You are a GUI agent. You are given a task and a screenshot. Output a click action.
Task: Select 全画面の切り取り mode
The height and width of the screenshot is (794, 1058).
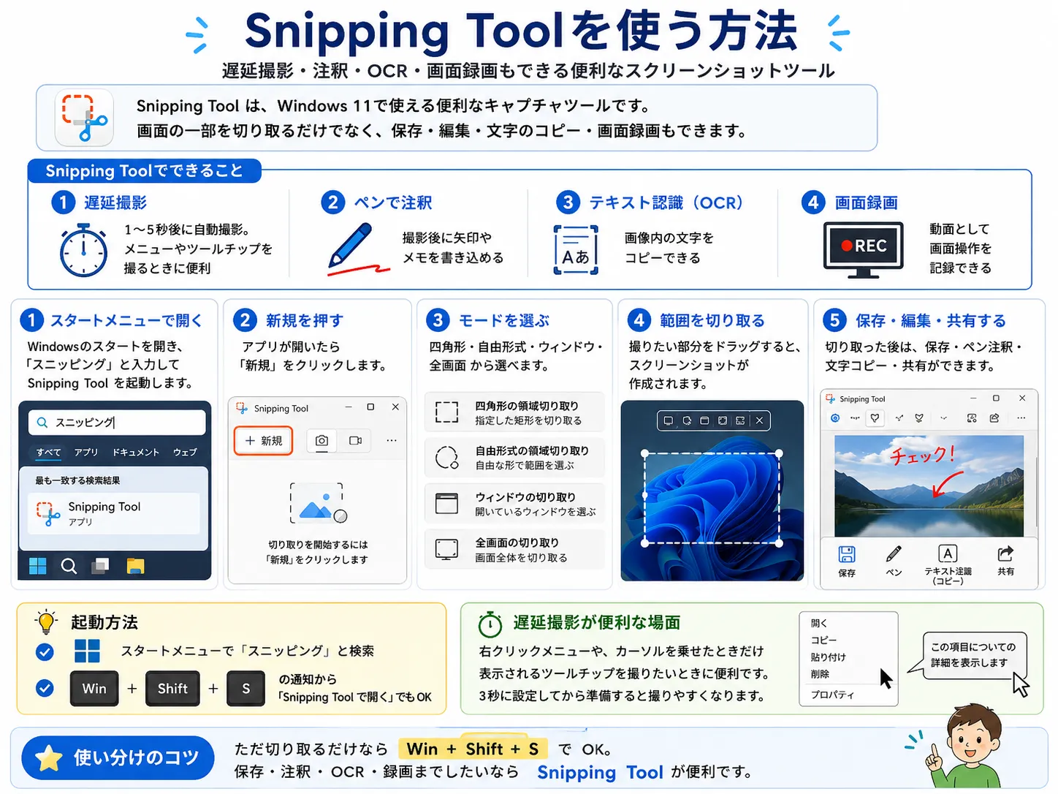click(x=514, y=549)
